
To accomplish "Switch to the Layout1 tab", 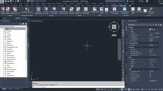I will 10,89.
